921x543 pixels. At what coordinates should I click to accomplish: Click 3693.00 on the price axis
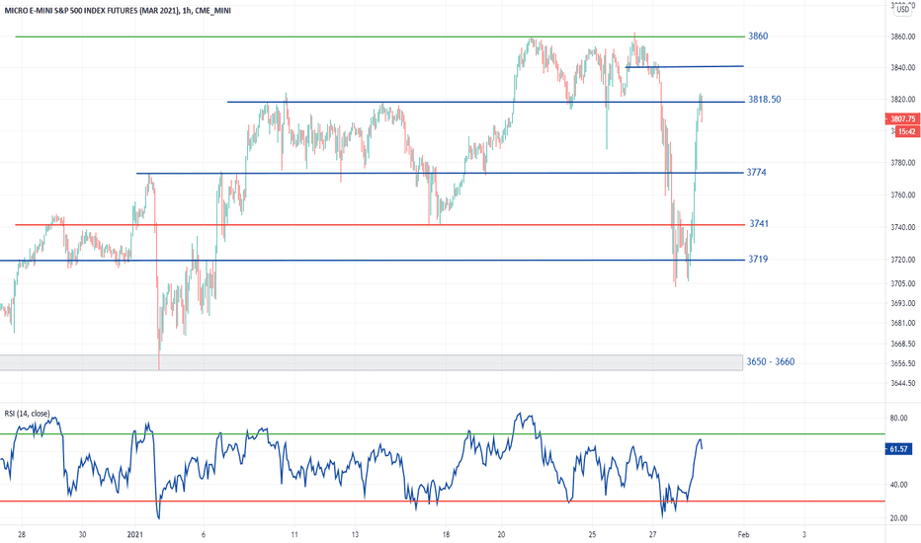[x=903, y=303]
